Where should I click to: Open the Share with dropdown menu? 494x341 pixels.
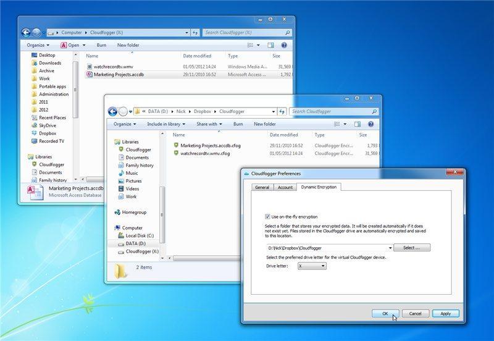point(209,124)
